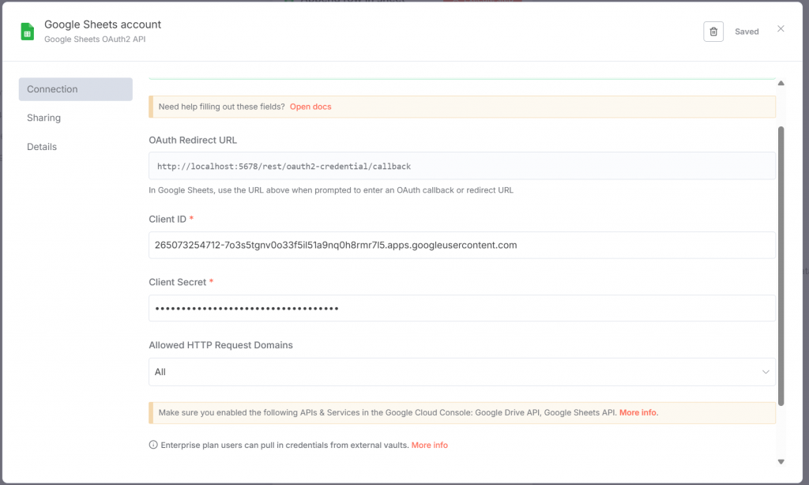Image resolution: width=809 pixels, height=485 pixels.
Task: Click the vertical scrollbar thumb
Action: pyautogui.click(x=781, y=265)
